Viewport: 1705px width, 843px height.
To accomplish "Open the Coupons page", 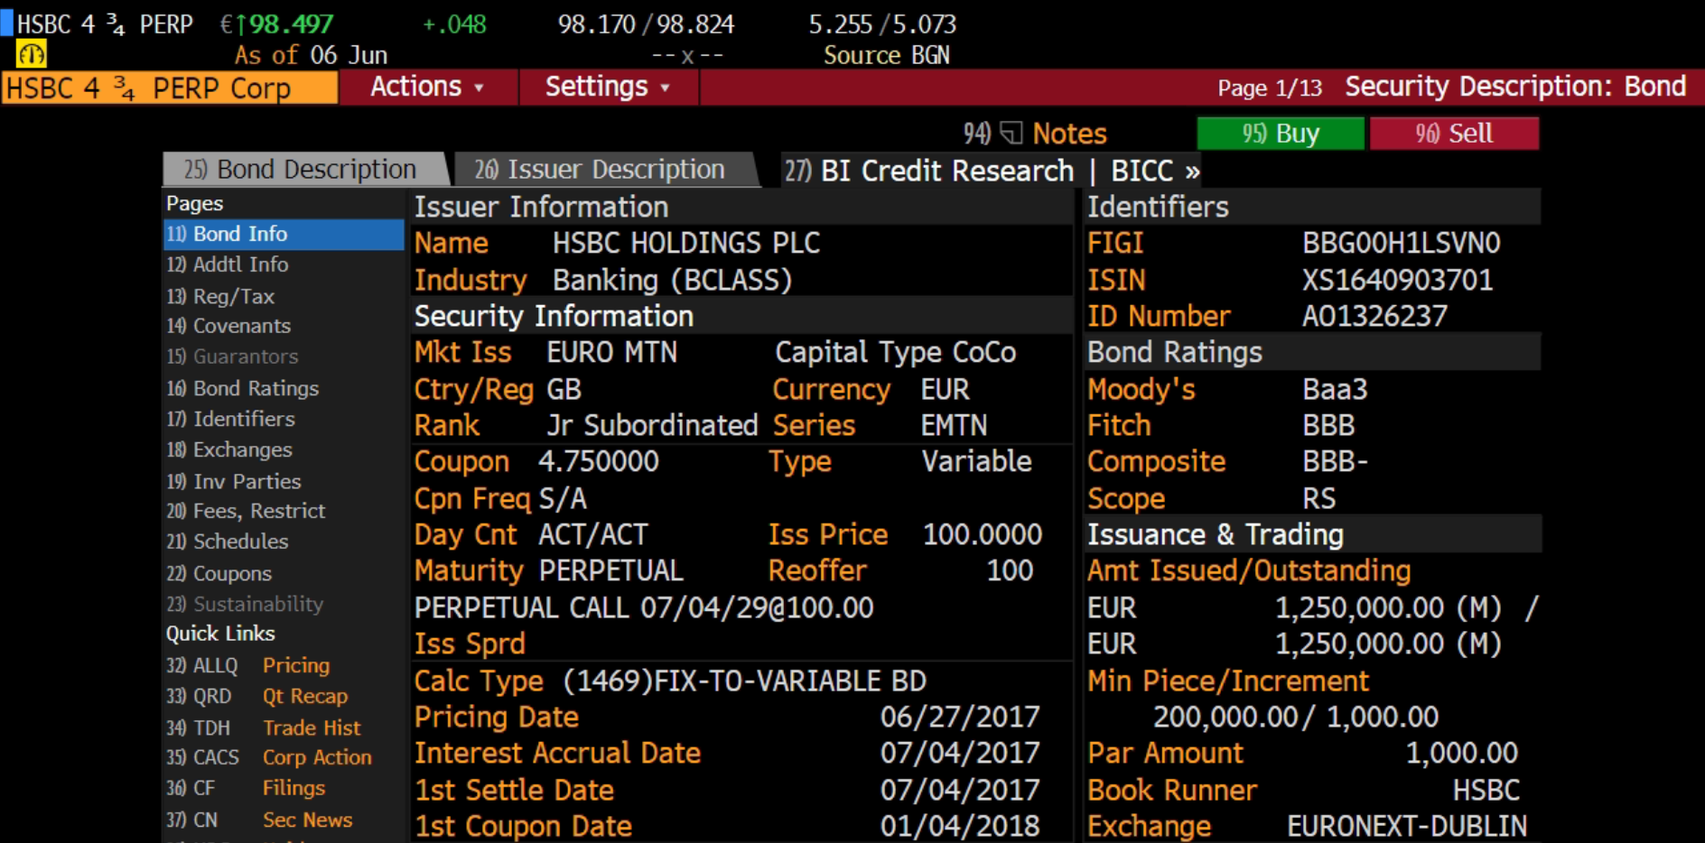I will pos(283,573).
